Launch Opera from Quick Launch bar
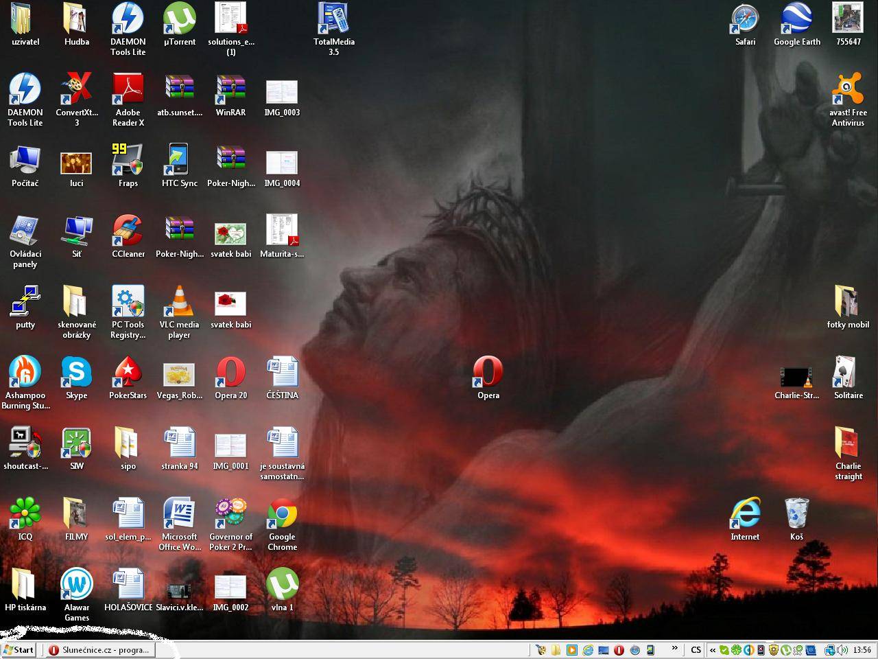 point(619,650)
